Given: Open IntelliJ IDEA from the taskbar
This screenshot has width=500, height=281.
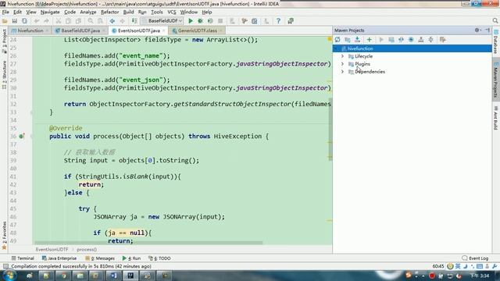Looking at the screenshot, I should click(130, 276).
